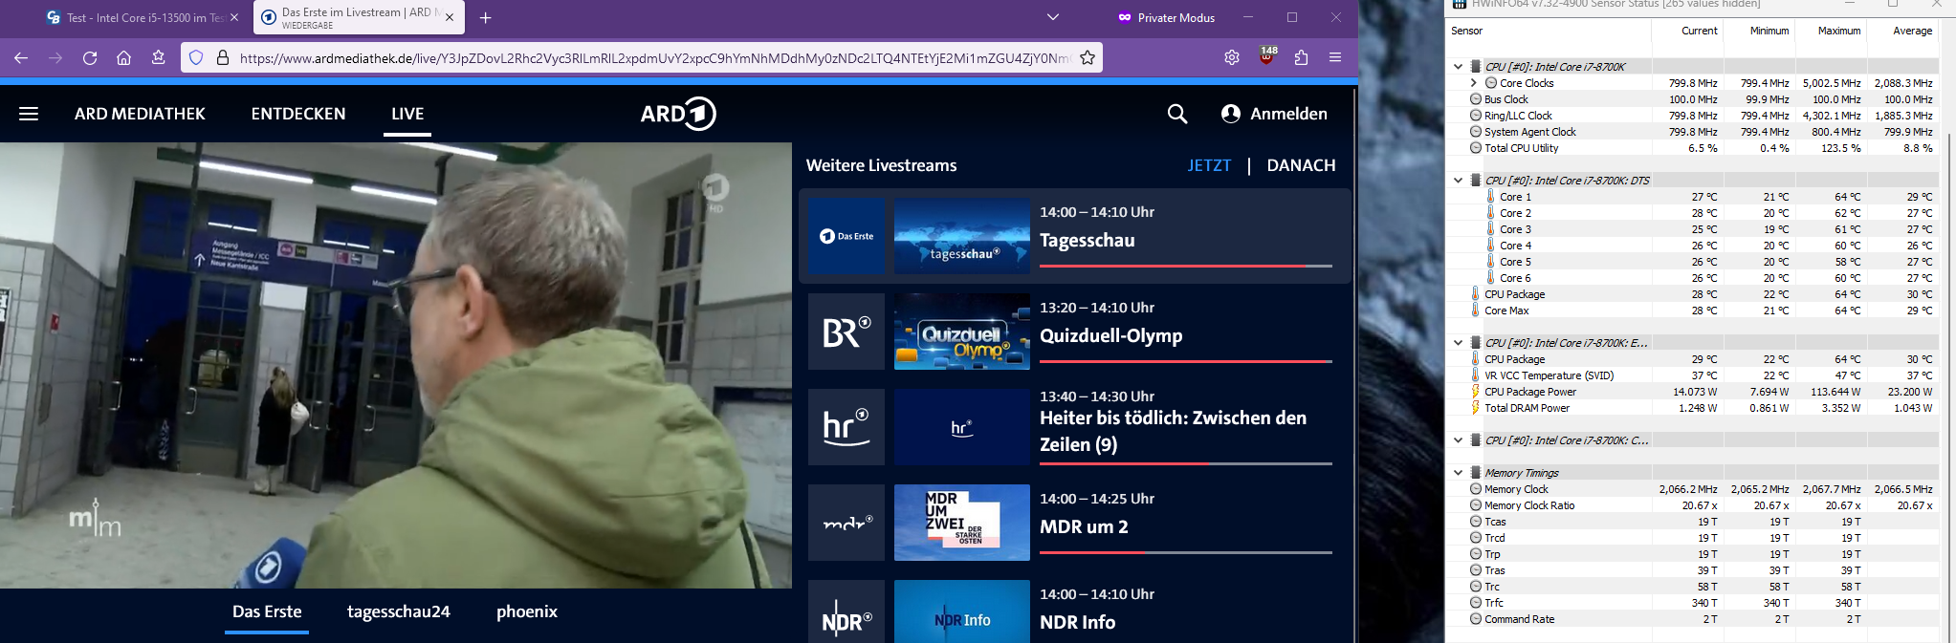This screenshot has height=643, width=1956.
Task: Click the hr channel logo
Action: [846, 427]
